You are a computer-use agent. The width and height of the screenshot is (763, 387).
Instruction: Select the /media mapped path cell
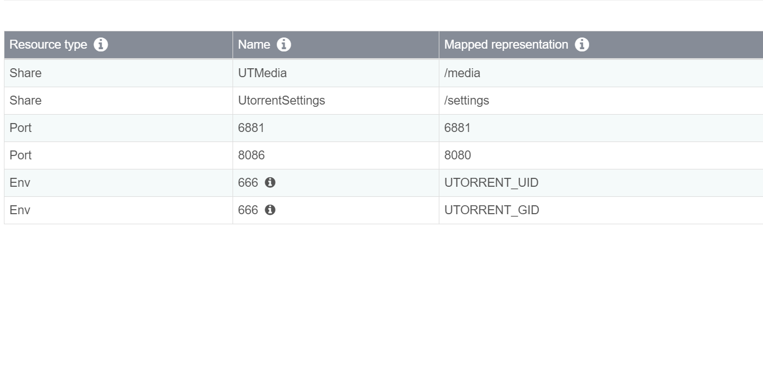click(601, 73)
